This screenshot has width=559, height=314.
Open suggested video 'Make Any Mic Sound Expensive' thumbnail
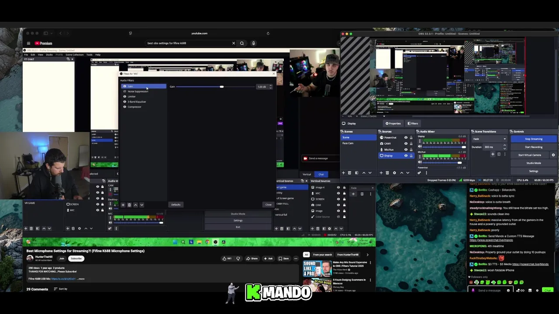(x=317, y=269)
